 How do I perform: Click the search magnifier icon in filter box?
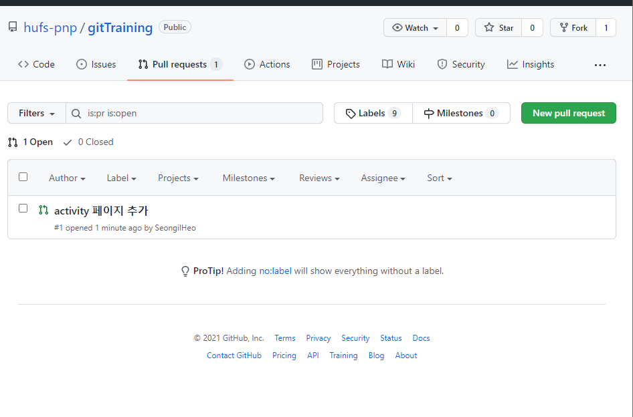click(76, 114)
